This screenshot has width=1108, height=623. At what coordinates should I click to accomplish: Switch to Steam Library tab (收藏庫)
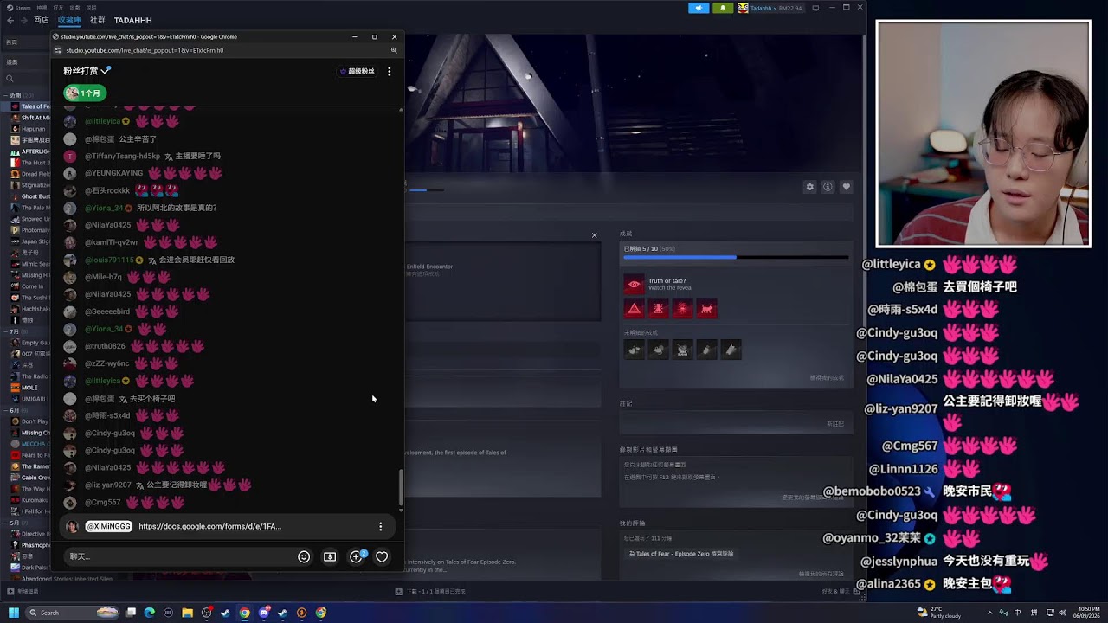click(69, 20)
